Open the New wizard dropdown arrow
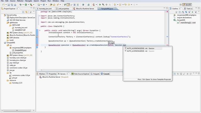 [6, 5]
